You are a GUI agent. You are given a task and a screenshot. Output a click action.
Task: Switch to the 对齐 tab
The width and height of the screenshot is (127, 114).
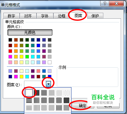28,16
